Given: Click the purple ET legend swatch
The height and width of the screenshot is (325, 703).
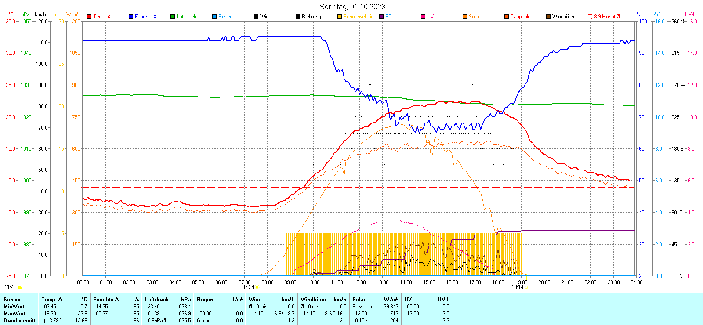Looking at the screenshot, I should (x=381, y=17).
